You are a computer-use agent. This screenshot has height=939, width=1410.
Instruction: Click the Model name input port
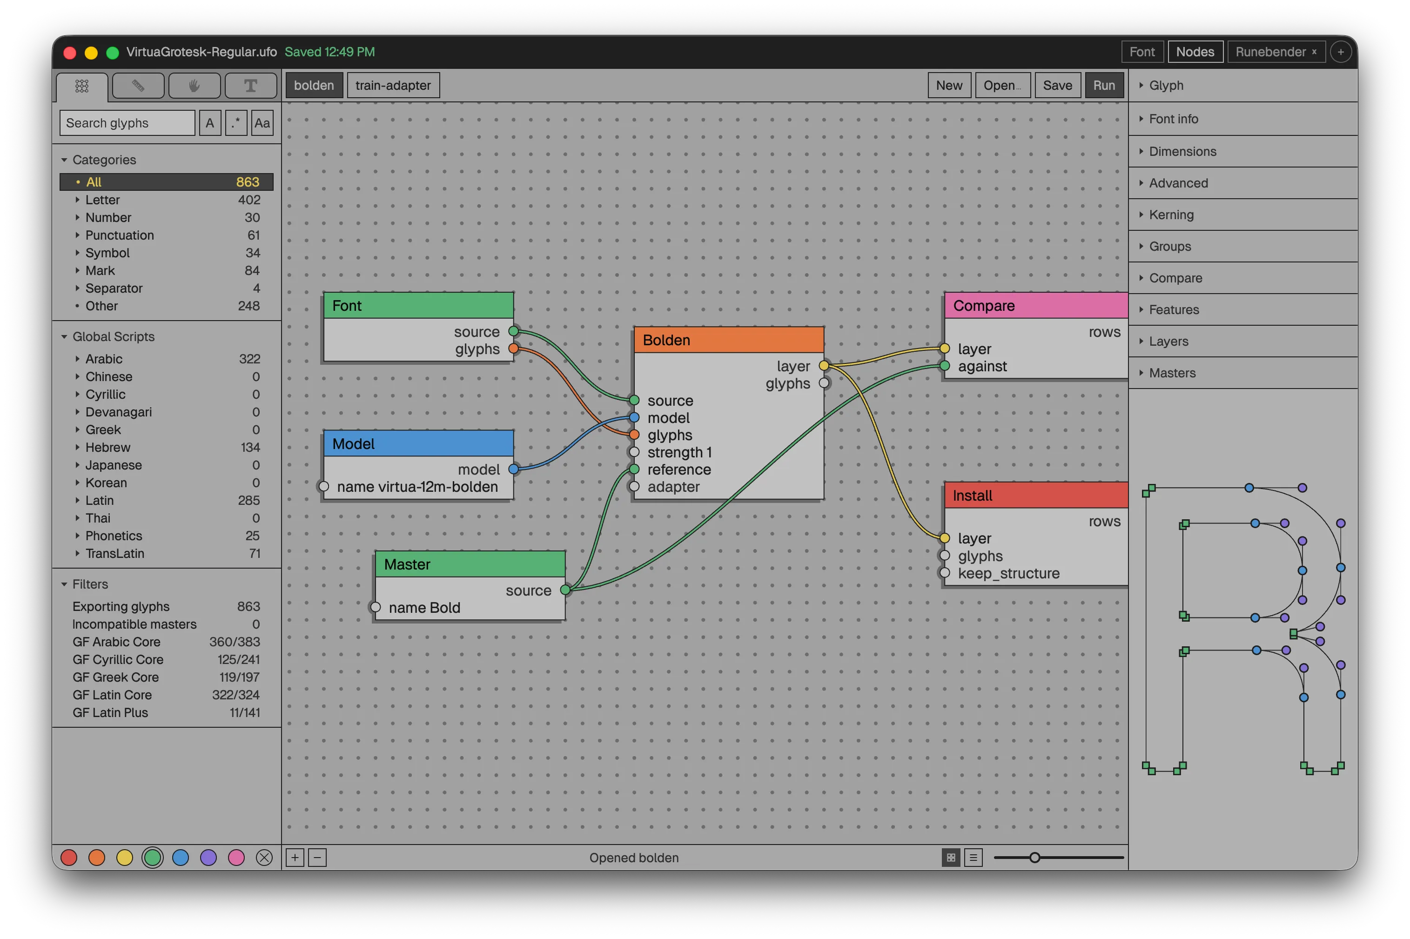coord(324,486)
